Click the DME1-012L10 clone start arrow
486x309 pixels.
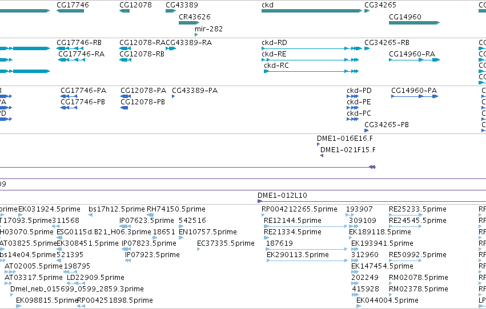pyautogui.click(x=260, y=201)
